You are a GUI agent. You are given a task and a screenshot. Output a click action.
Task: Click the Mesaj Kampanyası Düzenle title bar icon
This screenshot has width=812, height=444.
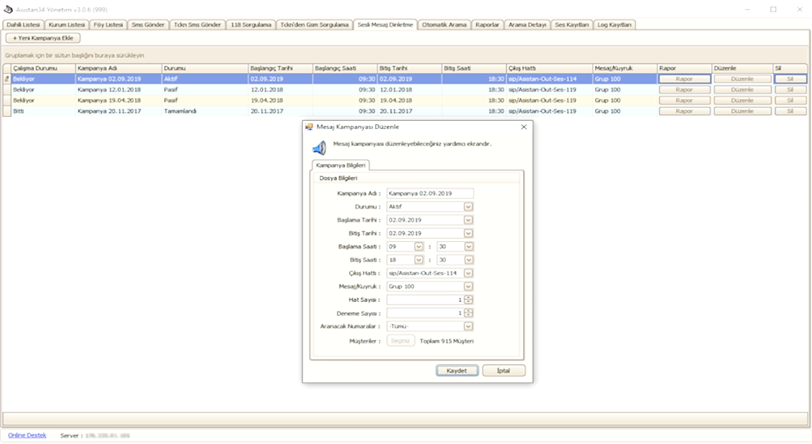point(309,127)
